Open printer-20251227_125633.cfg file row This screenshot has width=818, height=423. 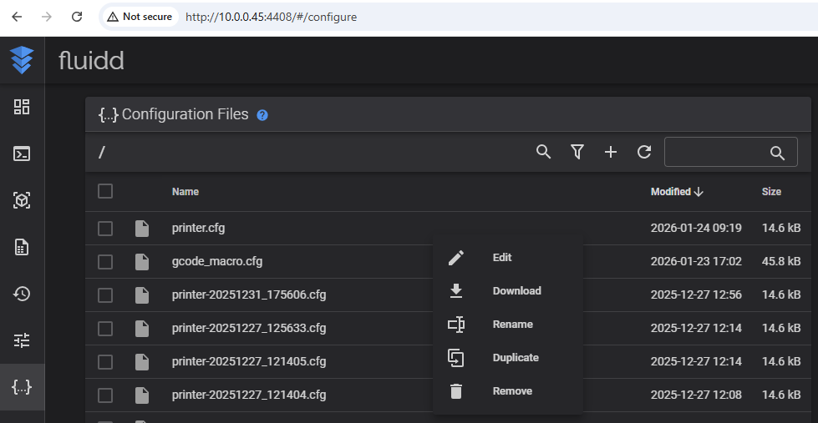pyautogui.click(x=248, y=328)
